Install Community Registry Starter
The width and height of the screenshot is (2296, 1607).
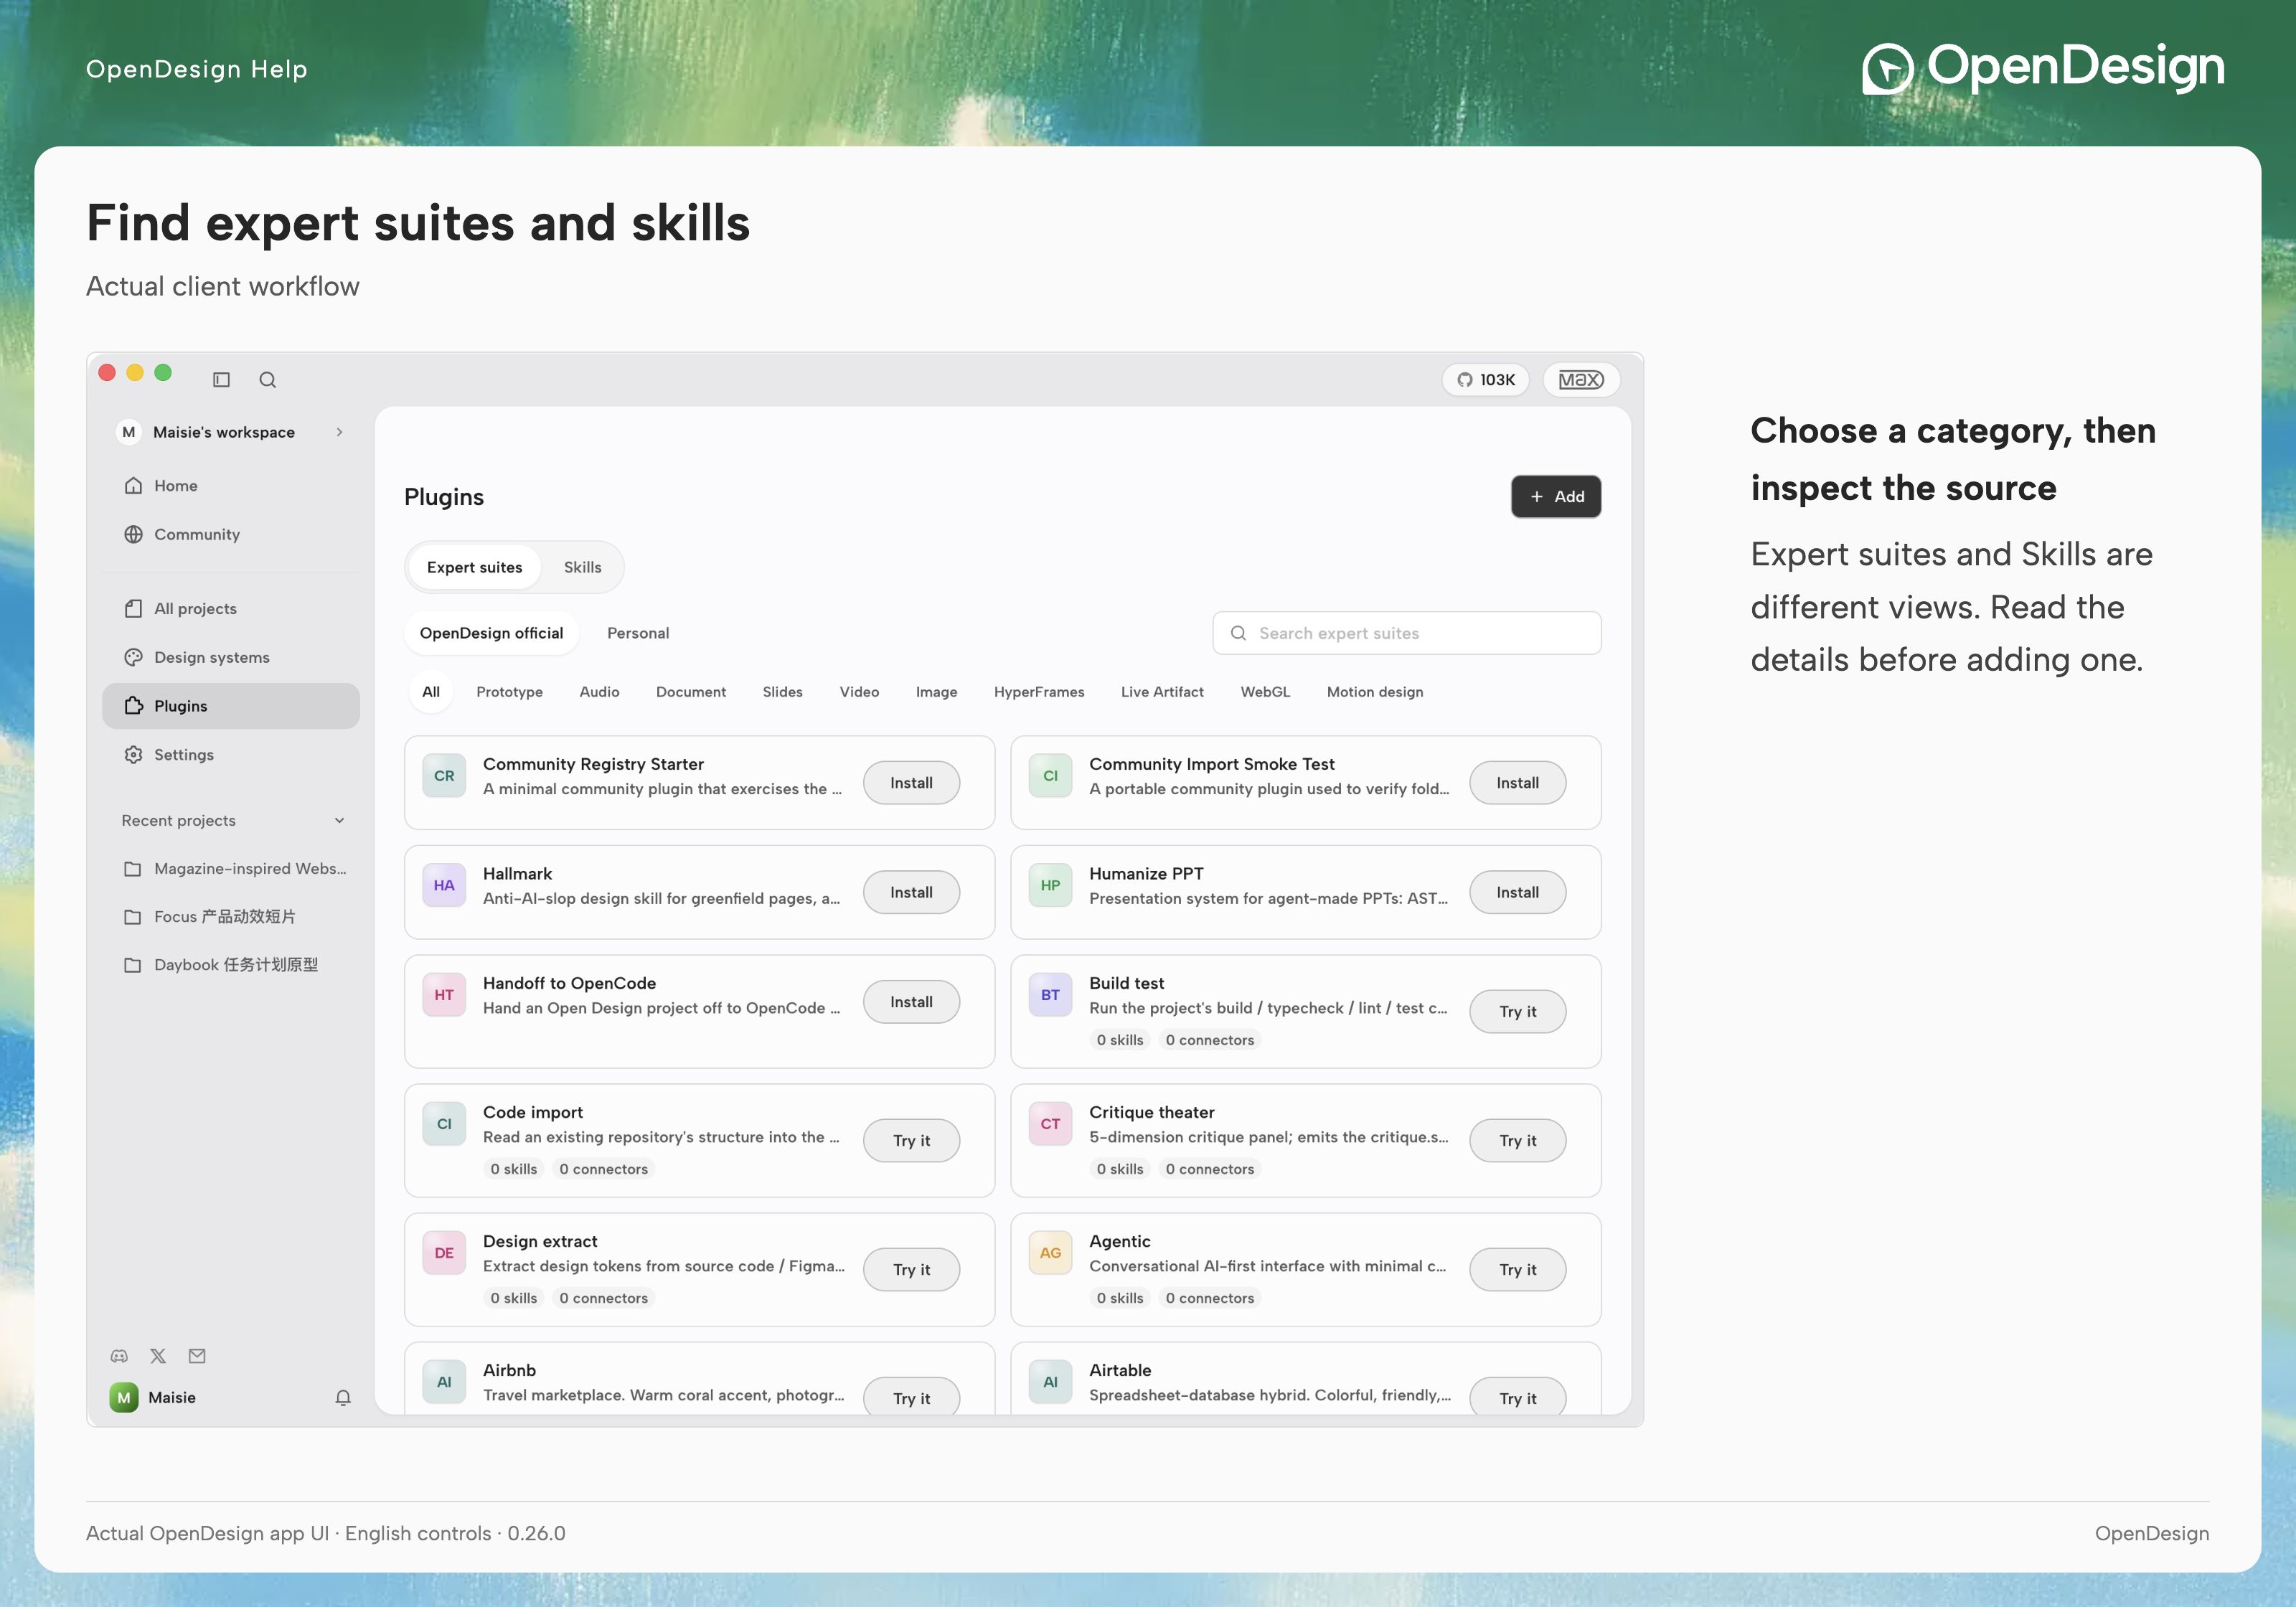911,783
